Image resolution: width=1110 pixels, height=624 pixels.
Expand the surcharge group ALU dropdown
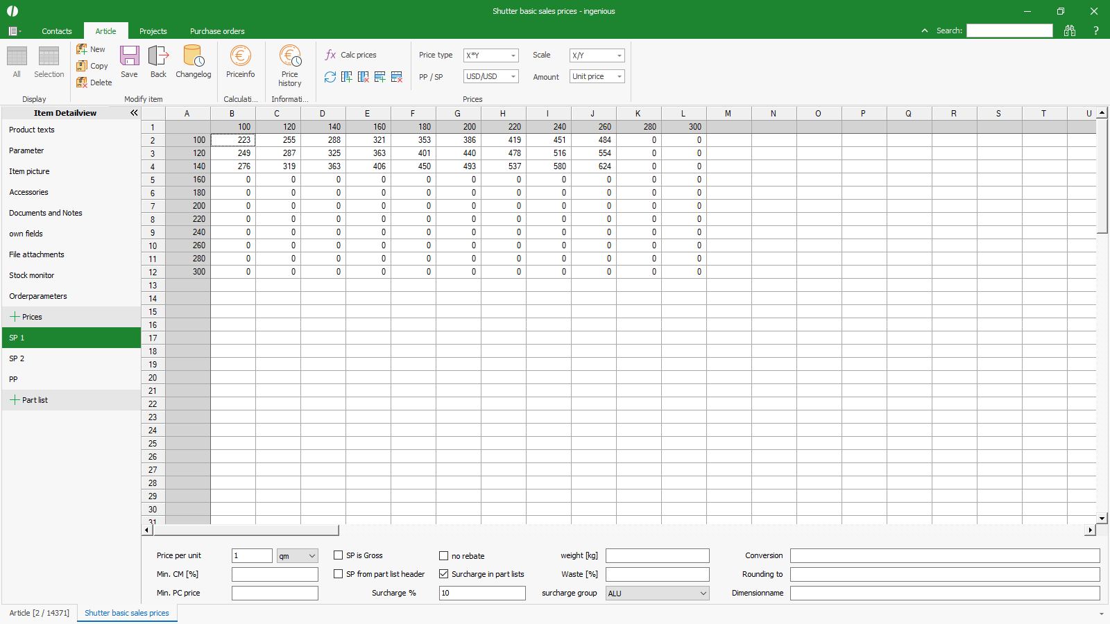657,593
